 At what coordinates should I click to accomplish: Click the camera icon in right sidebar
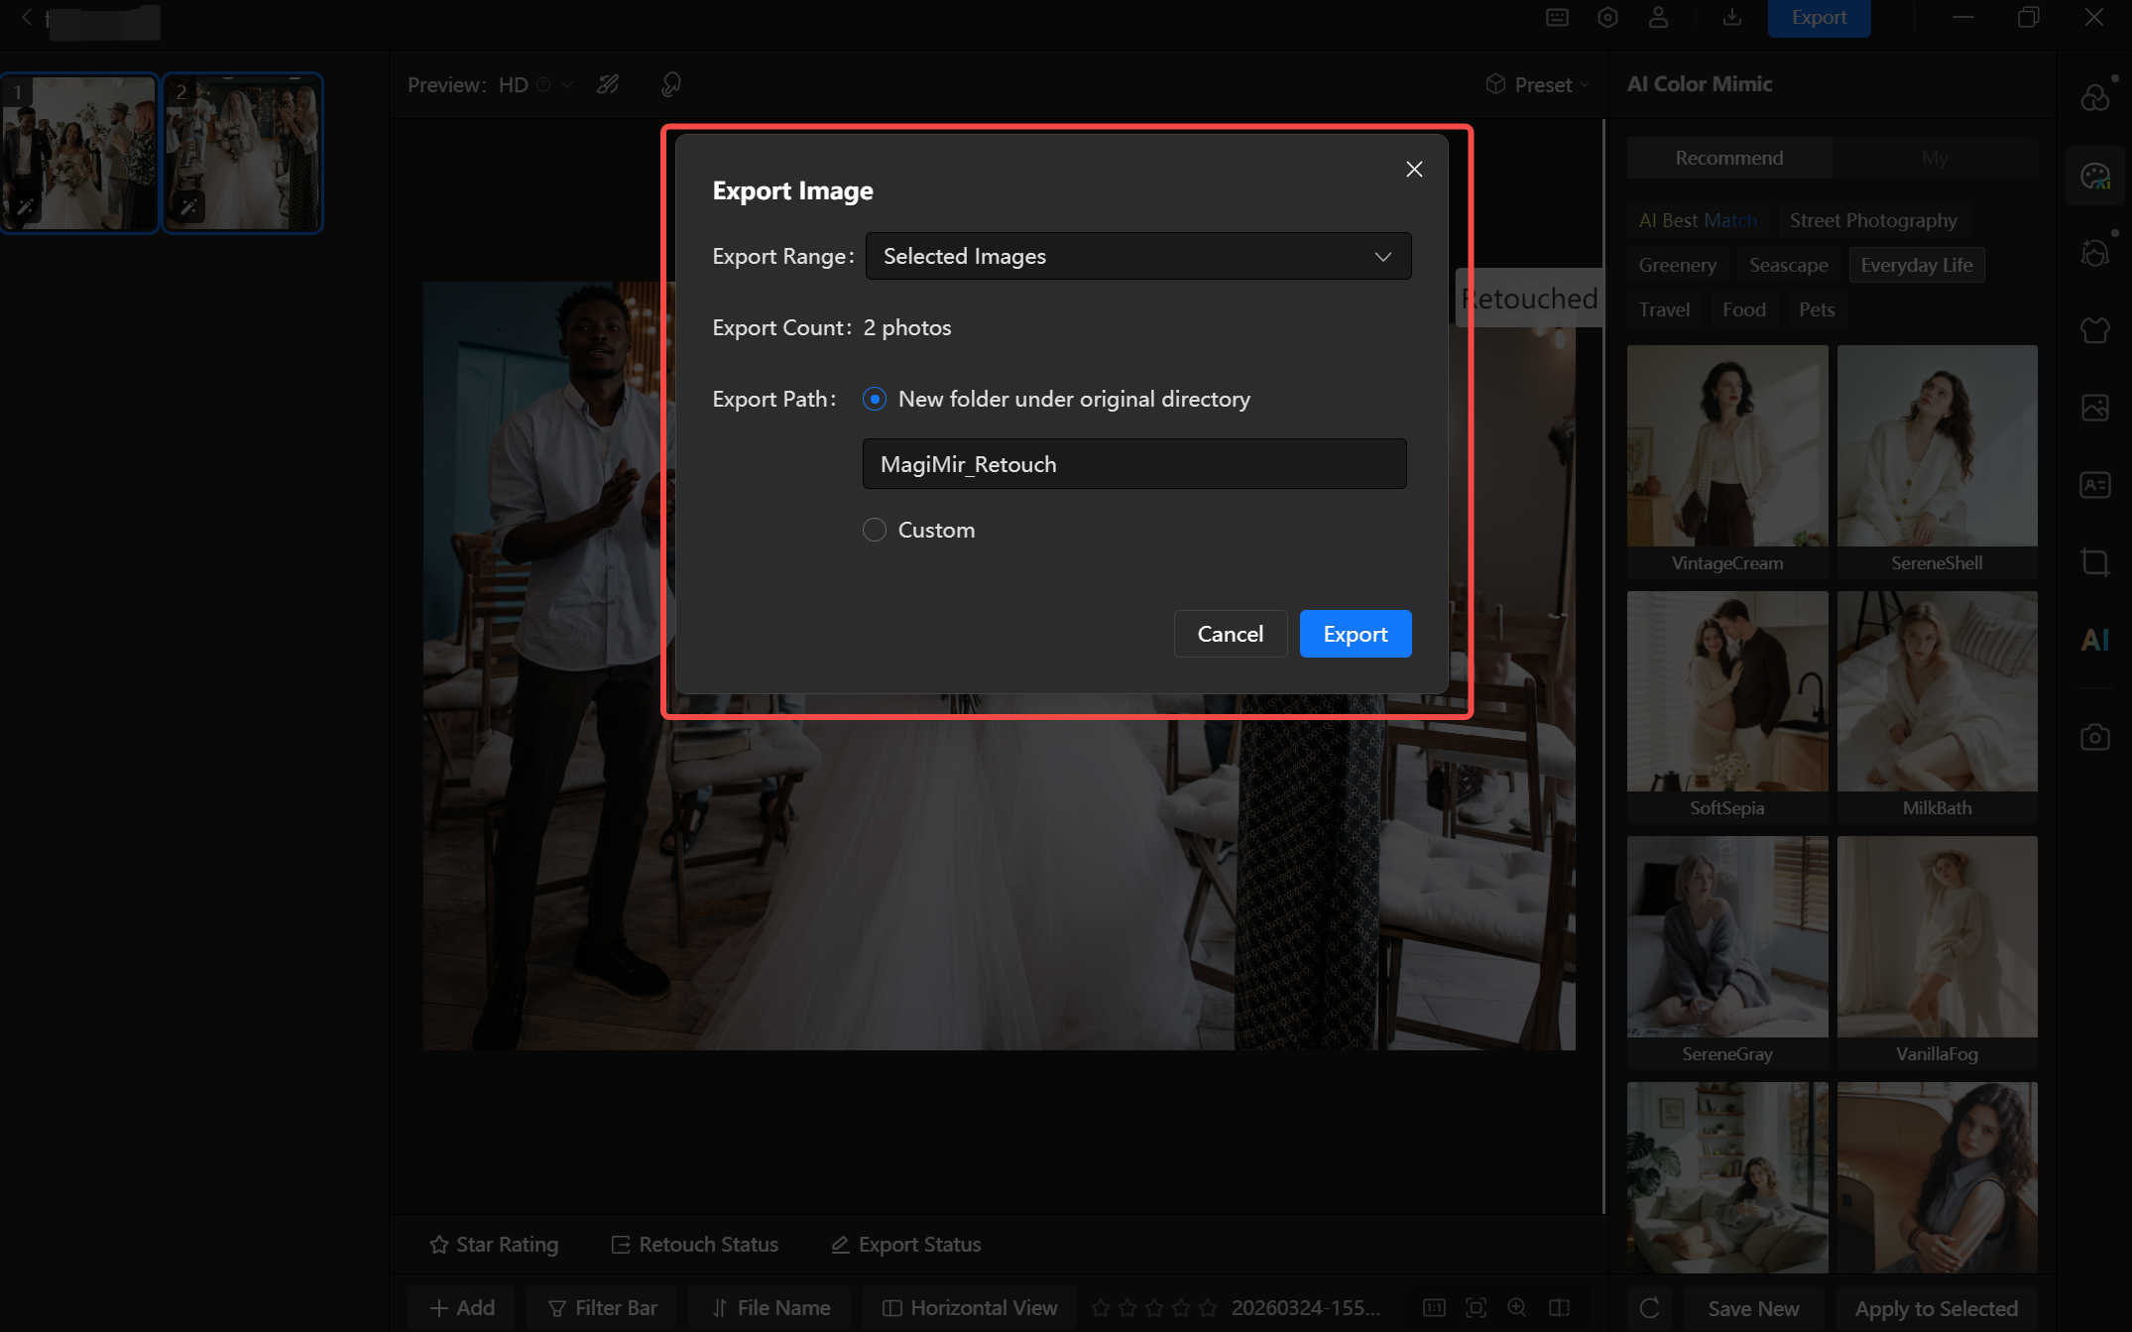tap(2094, 737)
